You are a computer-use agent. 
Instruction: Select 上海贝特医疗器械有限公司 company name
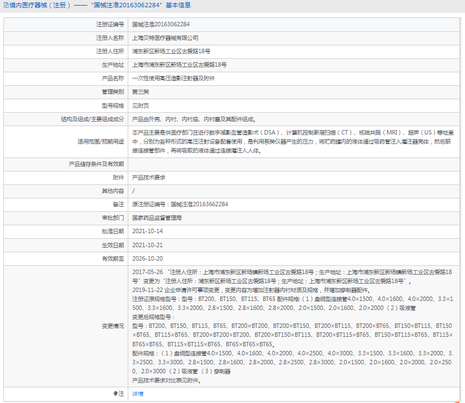point(165,38)
